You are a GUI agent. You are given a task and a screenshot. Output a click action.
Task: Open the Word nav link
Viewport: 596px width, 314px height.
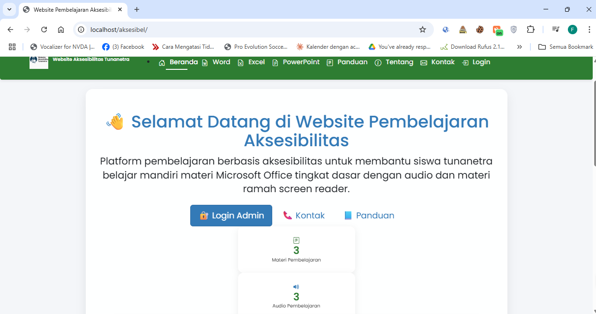[216, 62]
